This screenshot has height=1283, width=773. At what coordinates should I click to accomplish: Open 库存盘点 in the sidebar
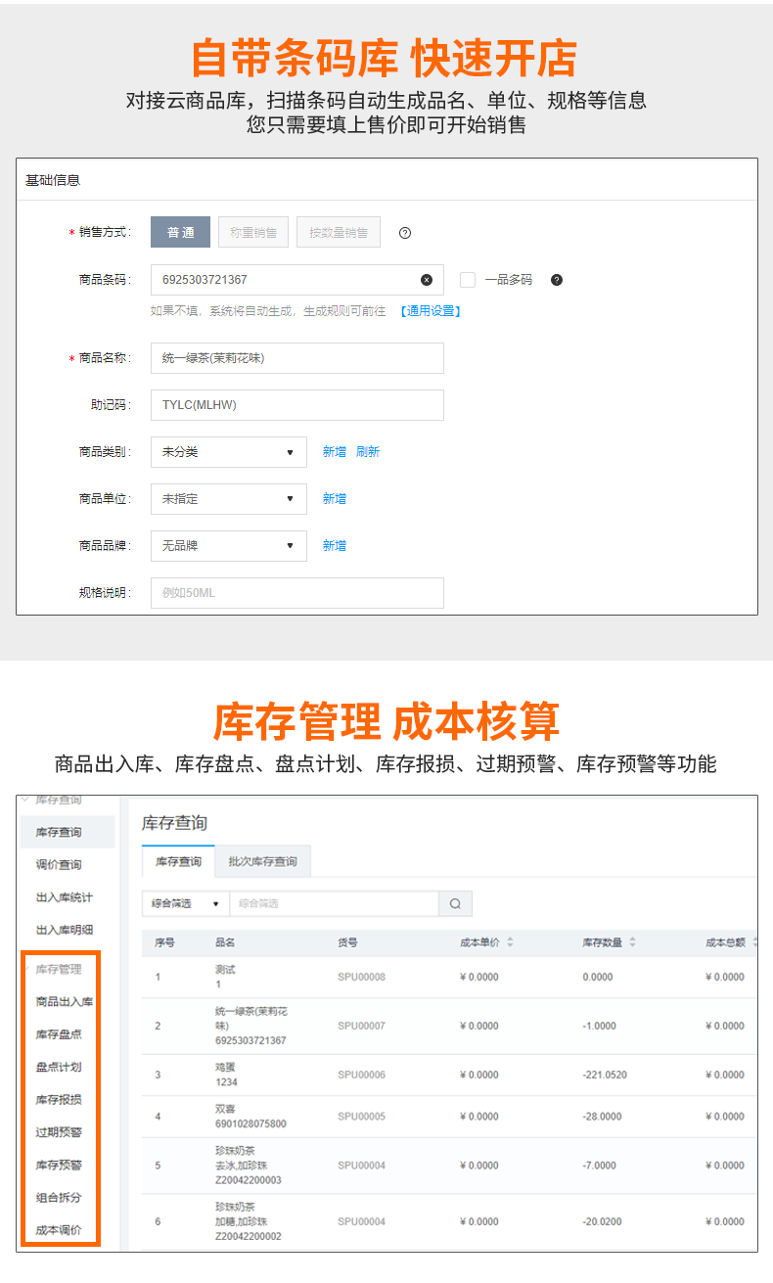(x=59, y=1034)
